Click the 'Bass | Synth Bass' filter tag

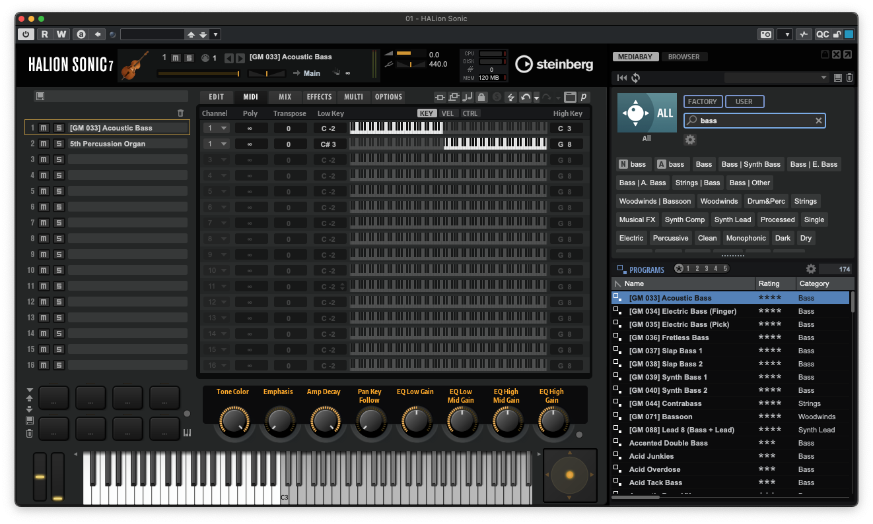click(x=750, y=164)
